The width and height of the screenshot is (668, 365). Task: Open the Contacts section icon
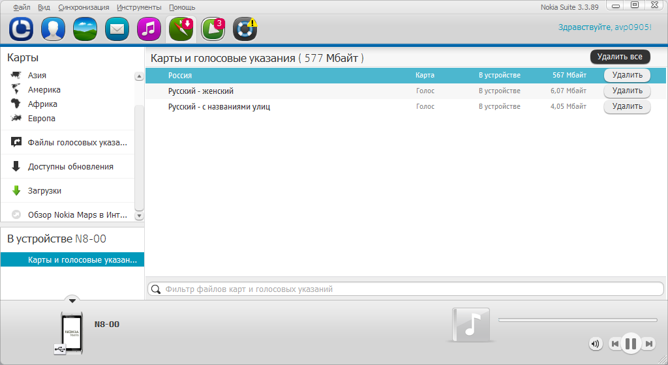click(53, 29)
